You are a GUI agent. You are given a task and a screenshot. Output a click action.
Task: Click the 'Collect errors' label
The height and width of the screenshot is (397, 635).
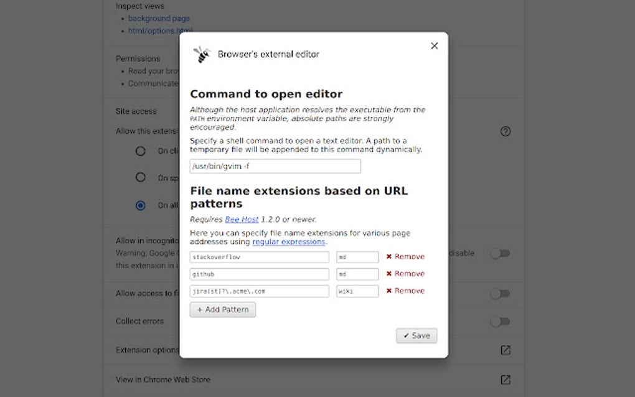[x=139, y=321]
